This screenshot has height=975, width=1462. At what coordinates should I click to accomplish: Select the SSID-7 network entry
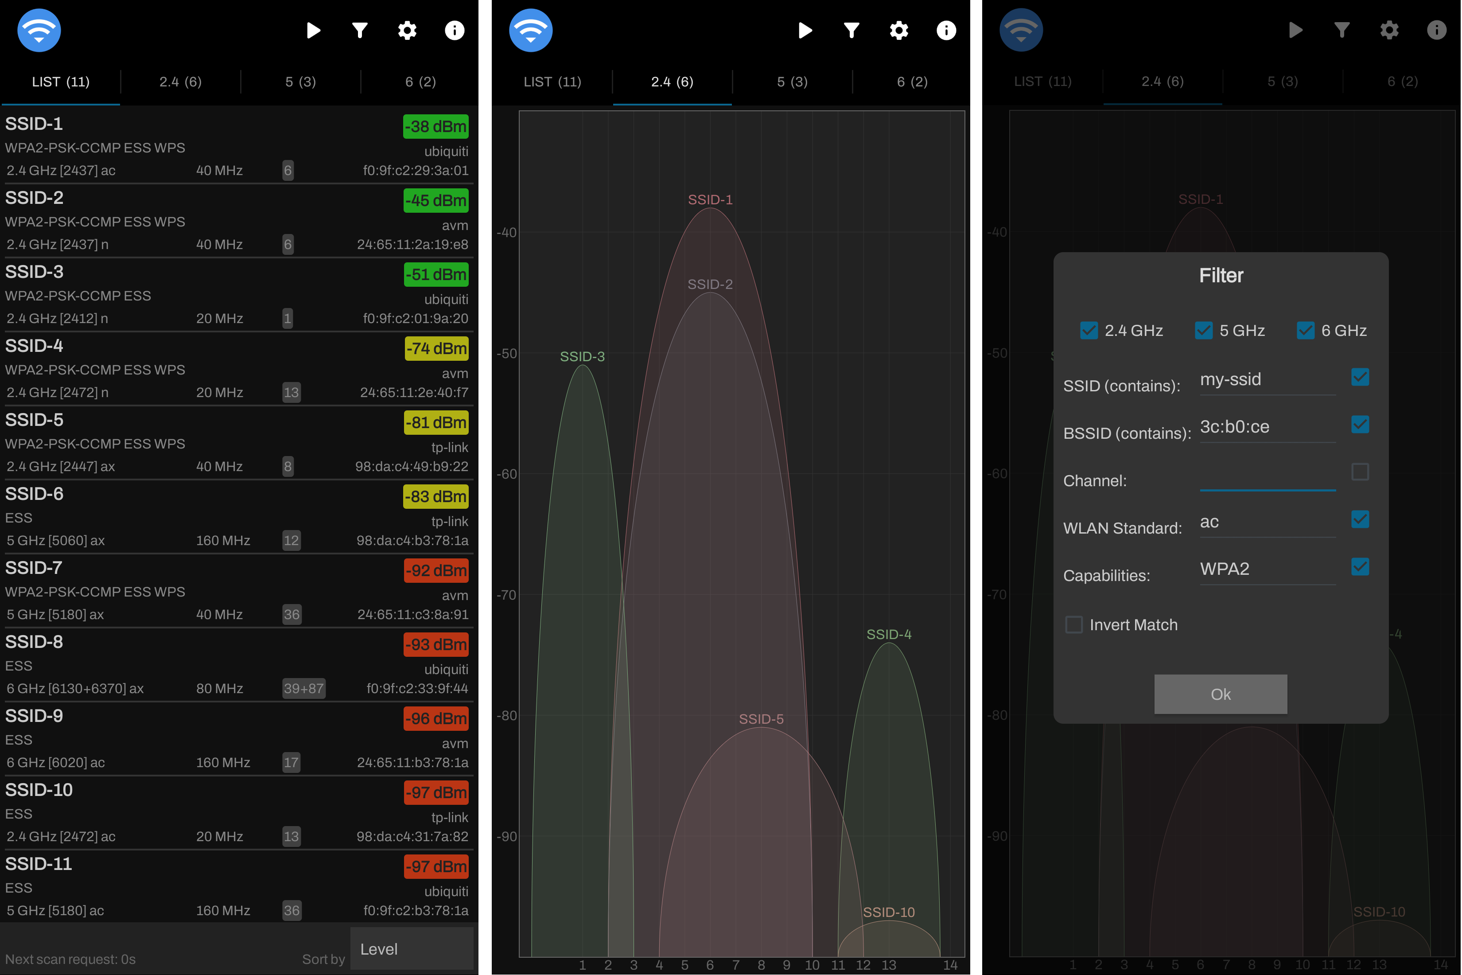point(239,591)
